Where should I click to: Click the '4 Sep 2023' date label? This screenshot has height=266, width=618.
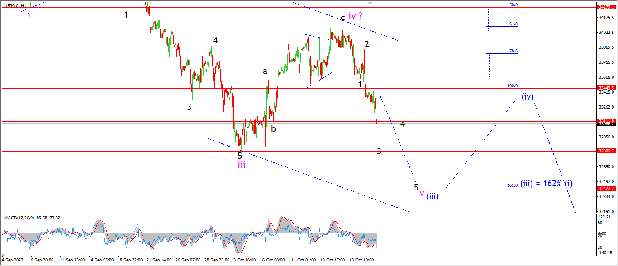click(x=12, y=260)
